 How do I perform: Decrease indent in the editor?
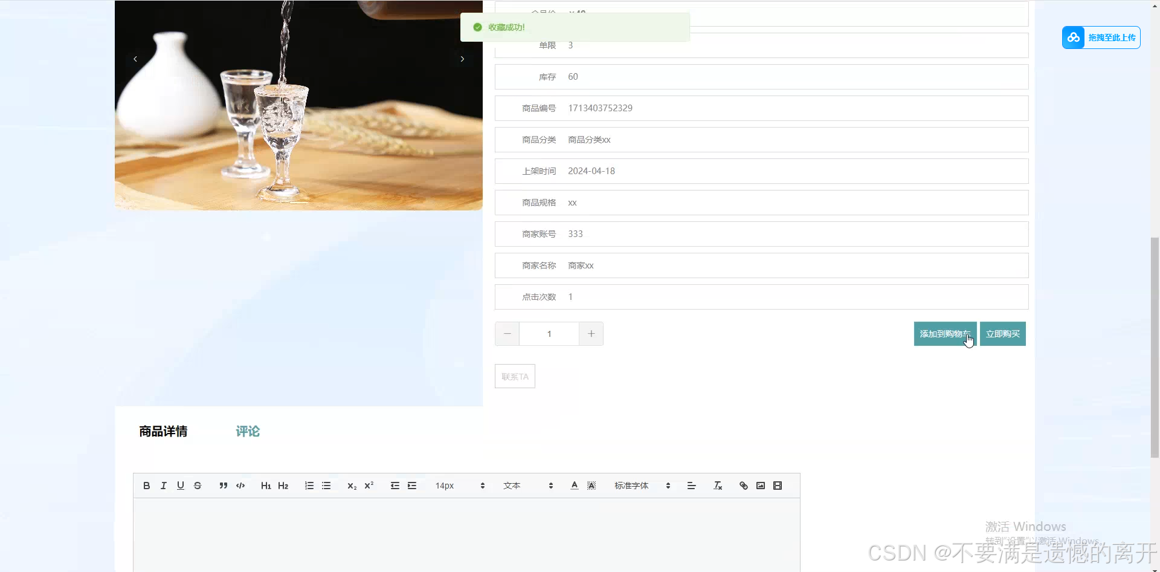tap(395, 486)
